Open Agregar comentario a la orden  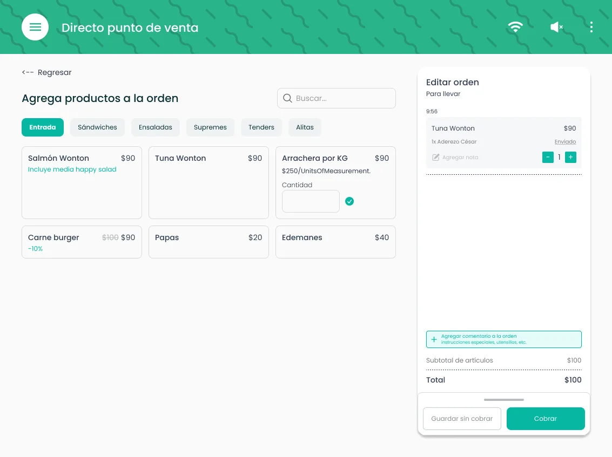click(503, 339)
